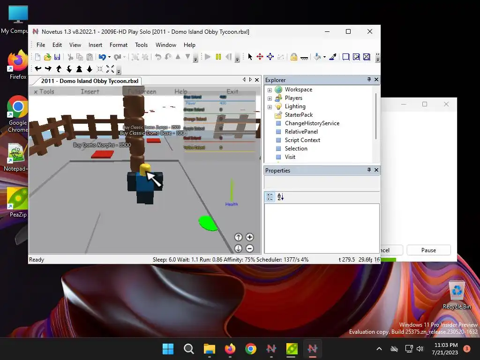480x360 pixels.
Task: Open the File menu
Action: pyautogui.click(x=41, y=45)
